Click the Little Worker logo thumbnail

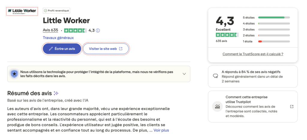tap(22, 11)
